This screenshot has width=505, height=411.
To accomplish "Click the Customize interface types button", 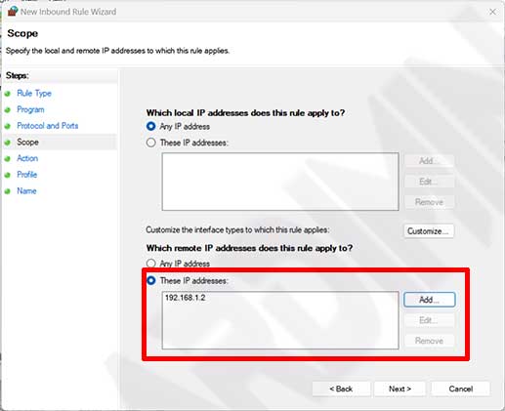I will pyautogui.click(x=429, y=231).
